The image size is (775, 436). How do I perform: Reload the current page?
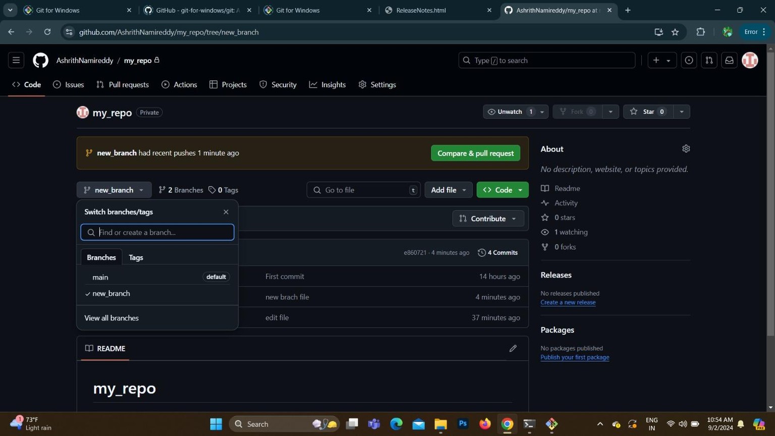point(47,32)
